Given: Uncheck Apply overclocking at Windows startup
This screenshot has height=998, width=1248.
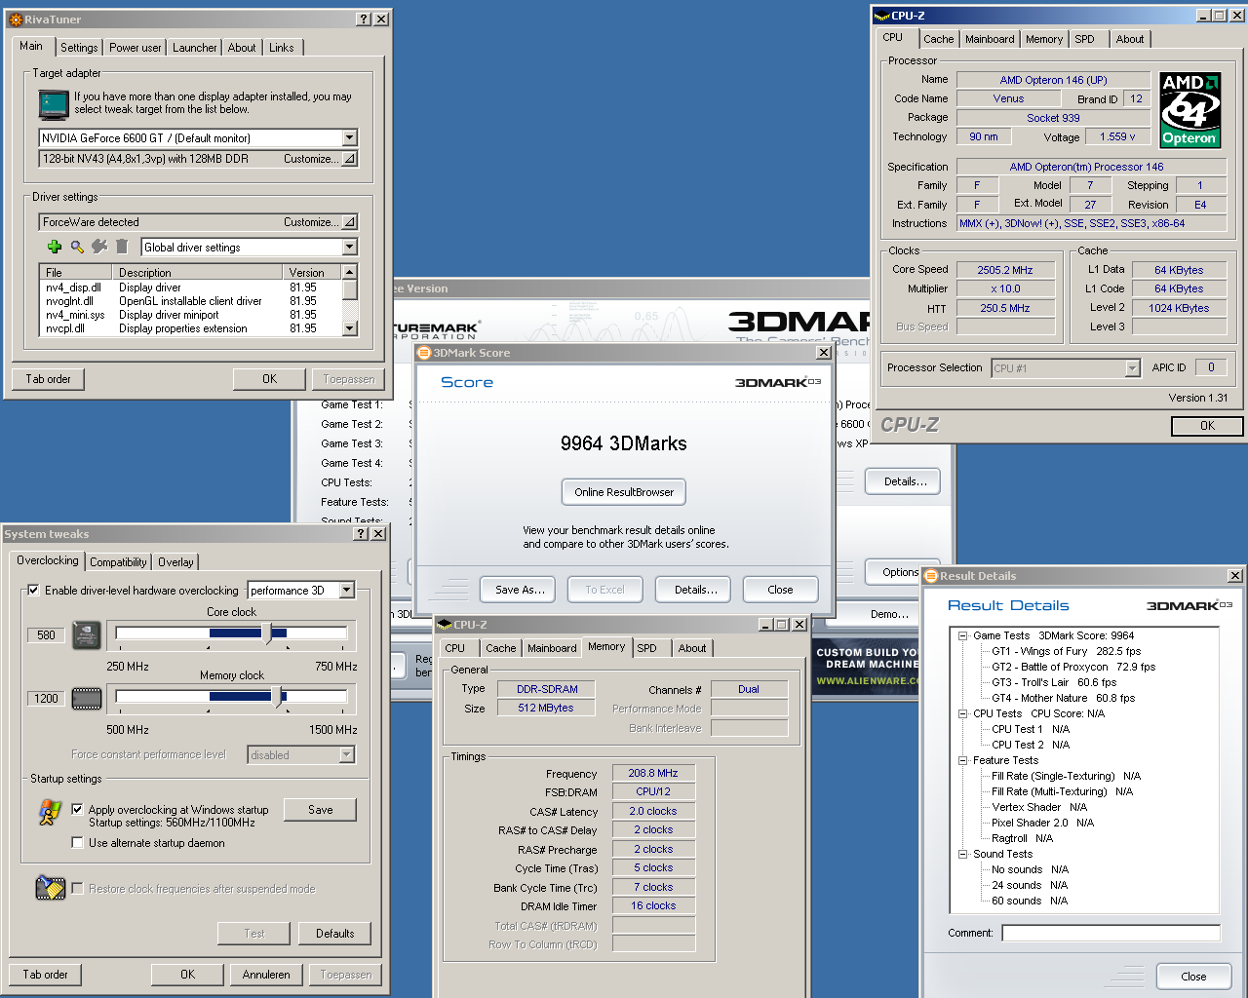Looking at the screenshot, I should click(78, 809).
